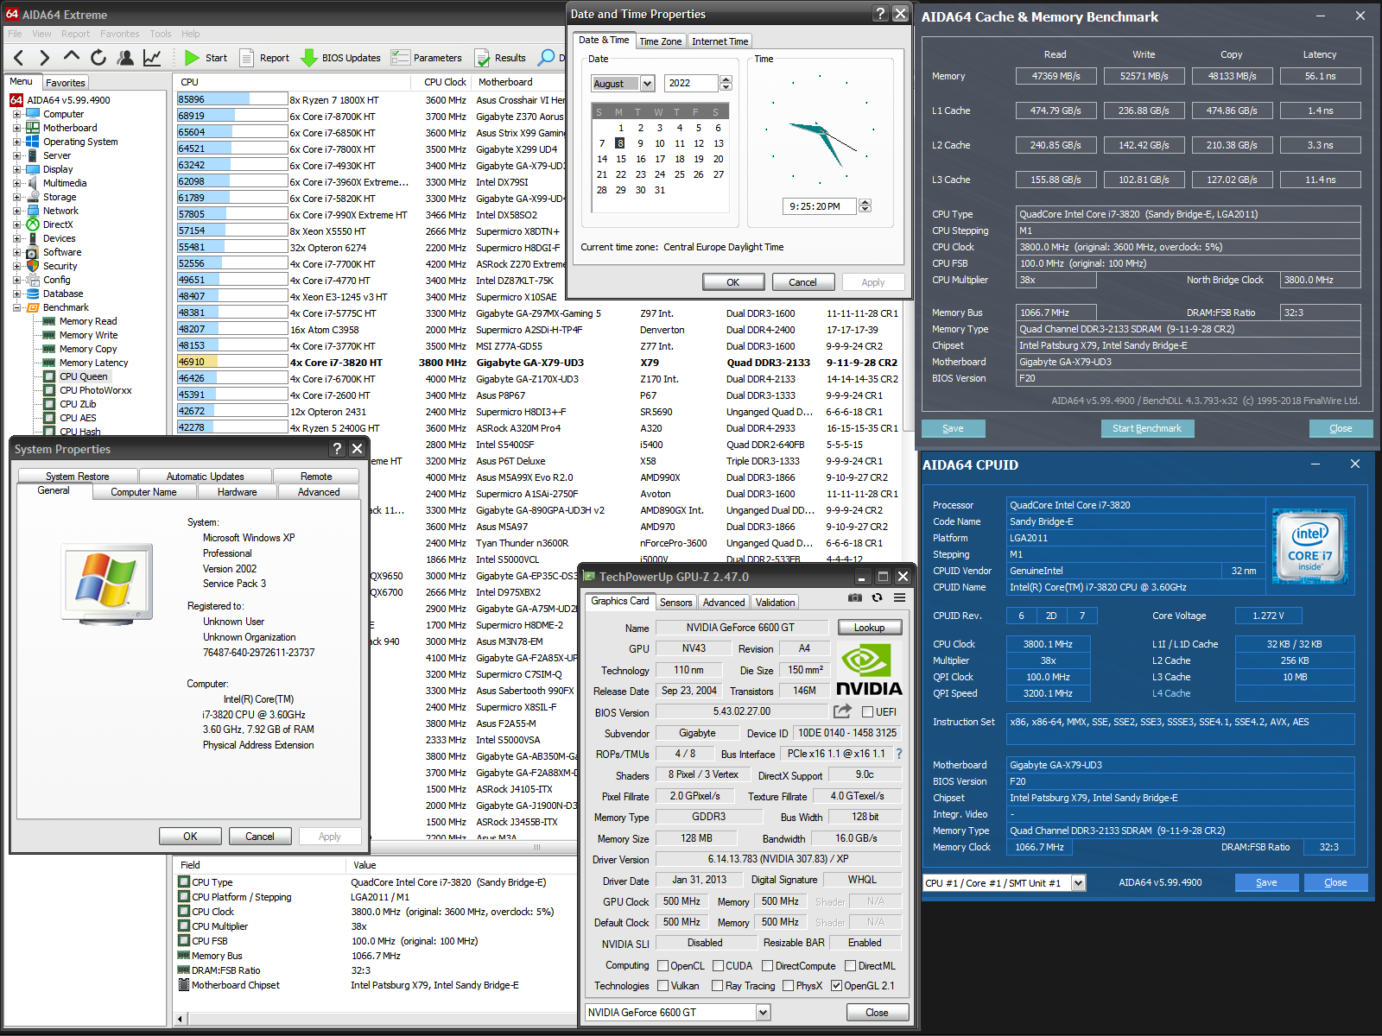Toggle Ray Tracing checkbox in GPU-Z
Image resolution: width=1382 pixels, height=1036 pixels.
717,986
